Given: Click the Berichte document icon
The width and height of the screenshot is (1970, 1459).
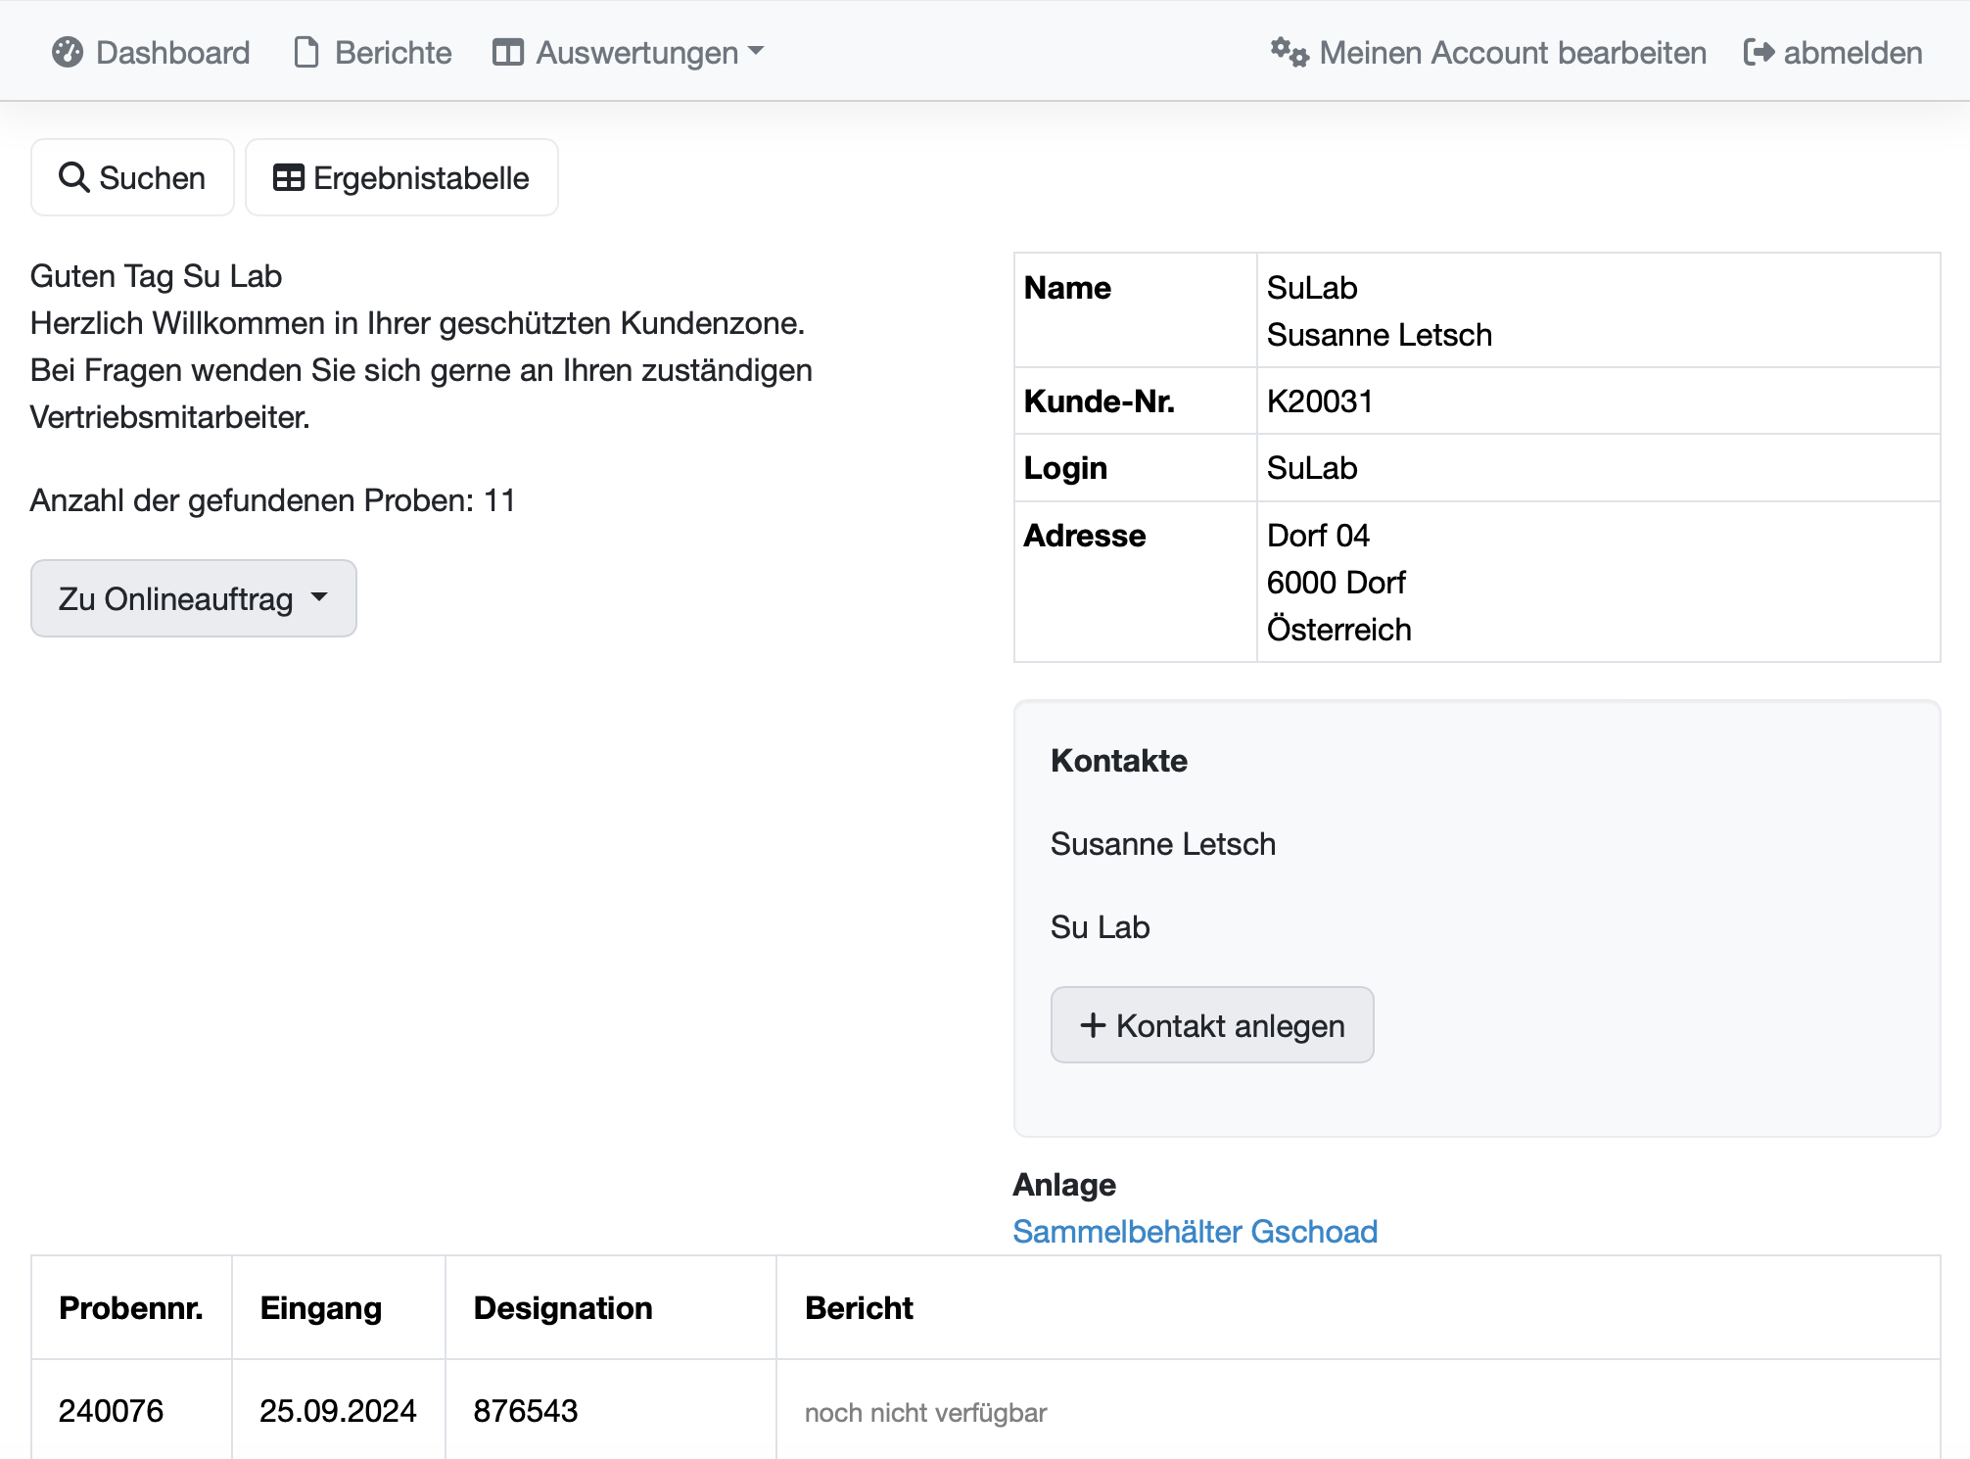Looking at the screenshot, I should coord(306,52).
